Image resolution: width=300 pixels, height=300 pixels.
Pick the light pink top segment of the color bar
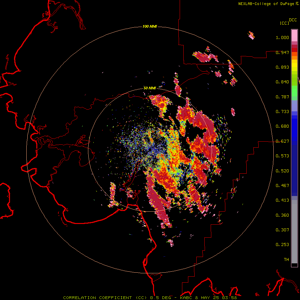pyautogui.click(x=294, y=35)
